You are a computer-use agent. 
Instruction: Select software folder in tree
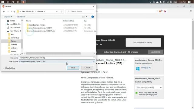[x=14, y=48]
